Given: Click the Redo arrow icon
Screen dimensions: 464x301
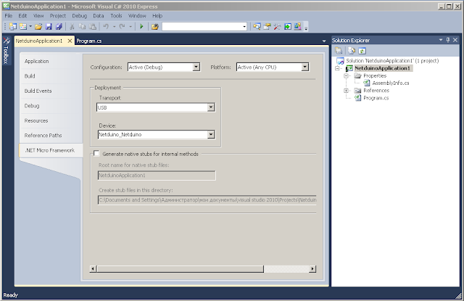Looking at the screenshot, I should click(122, 27).
